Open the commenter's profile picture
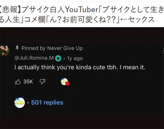 pyautogui.click(x=4, y=50)
